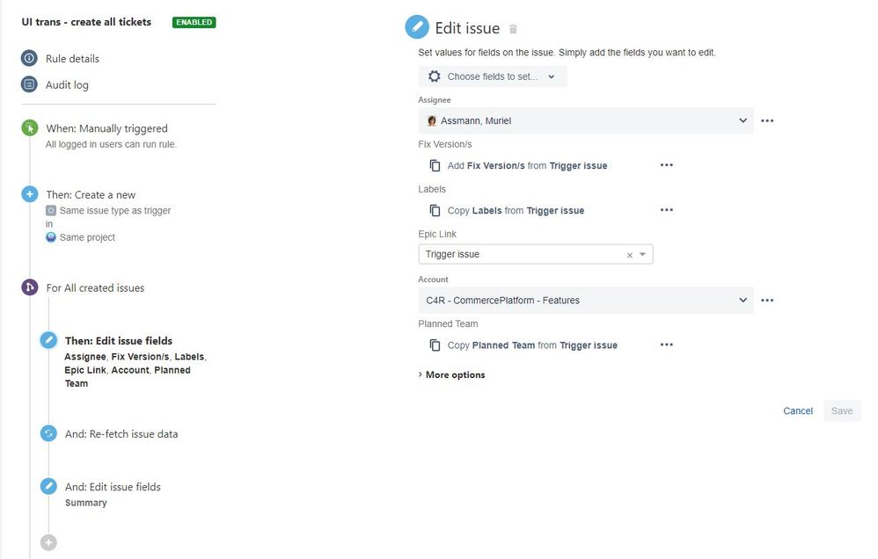This screenshot has width=878, height=559.
Task: Toggle the ENABLED status badge
Action: click(x=193, y=22)
